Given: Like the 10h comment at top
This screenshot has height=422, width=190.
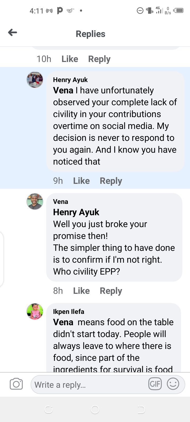Looking at the screenshot, I should point(70,59).
